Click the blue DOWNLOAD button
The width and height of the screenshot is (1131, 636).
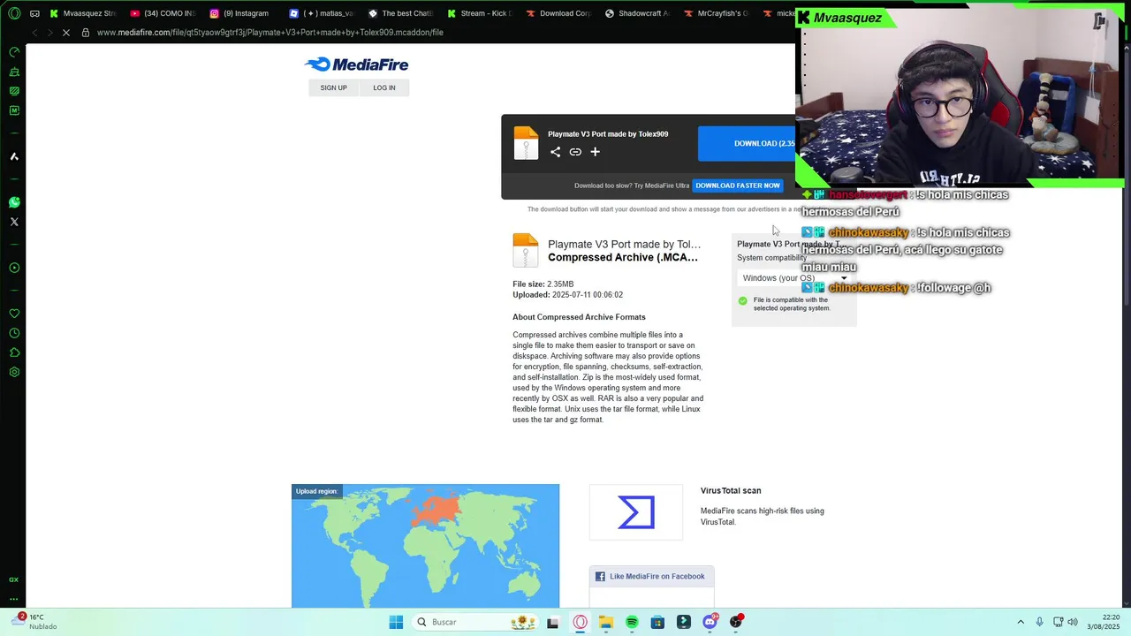(747, 144)
